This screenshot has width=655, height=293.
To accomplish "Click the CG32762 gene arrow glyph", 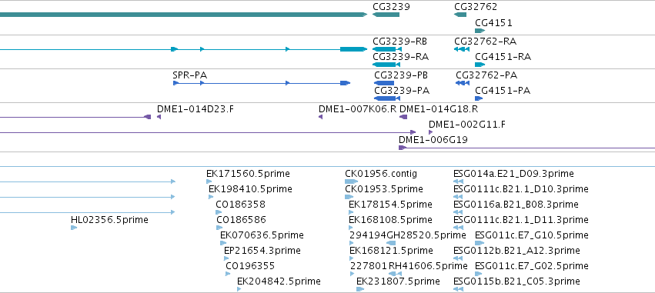I will [460, 15].
